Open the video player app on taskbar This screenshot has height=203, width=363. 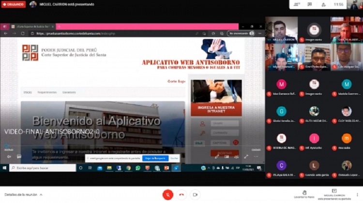176,168
